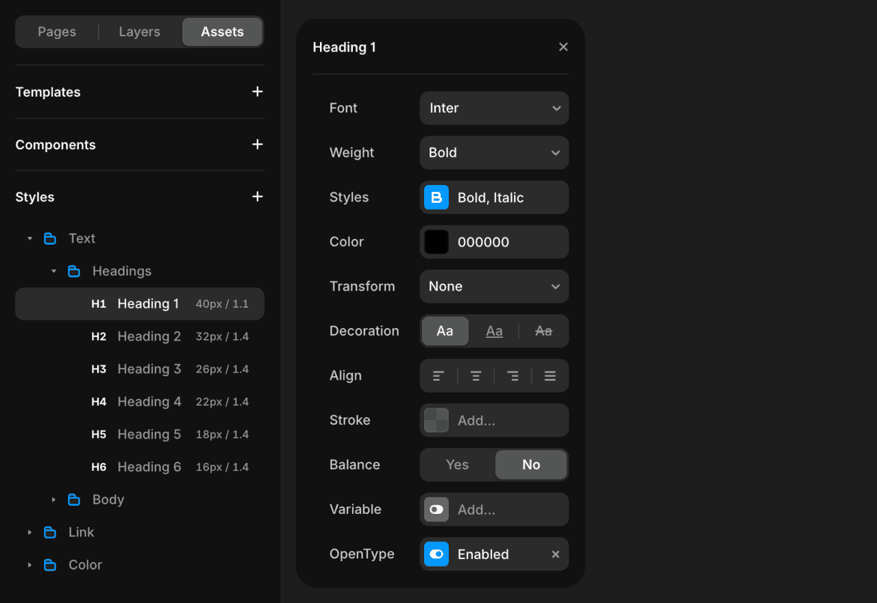Select left text alignment
Viewport: 877px width, 603px height.
[x=438, y=376]
